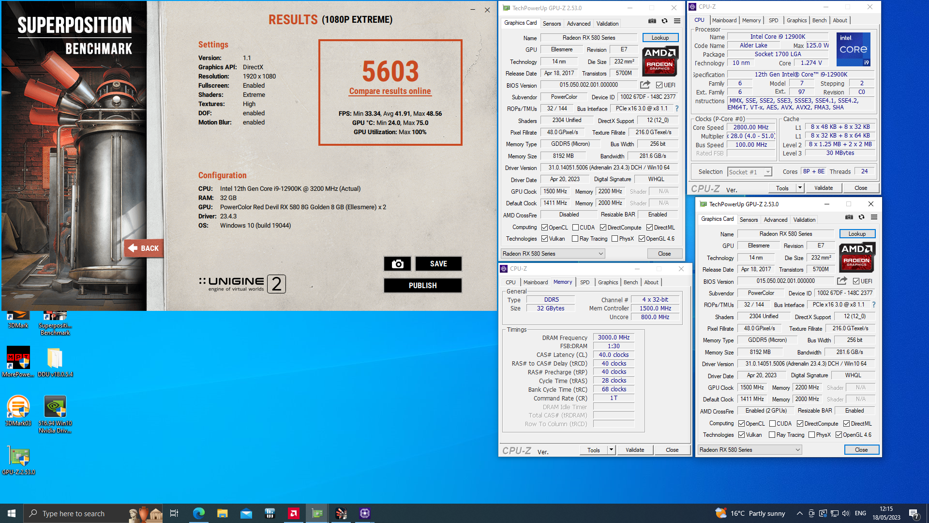Click BIOS share icon in top GPU-Z window
This screenshot has height=523, width=929.
[645, 85]
